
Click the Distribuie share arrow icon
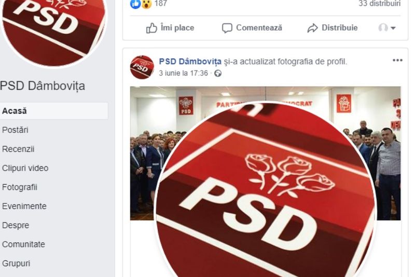coord(312,28)
